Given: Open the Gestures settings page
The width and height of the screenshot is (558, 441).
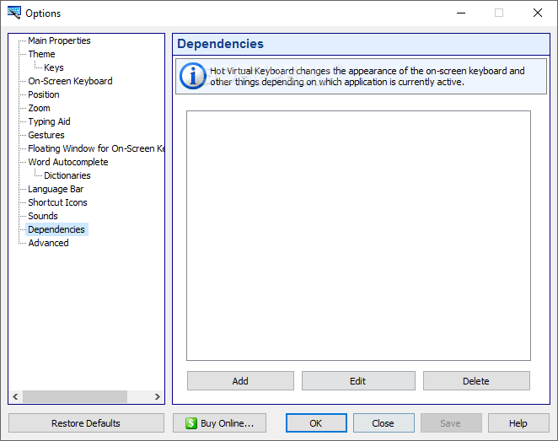Looking at the screenshot, I should 46,135.
